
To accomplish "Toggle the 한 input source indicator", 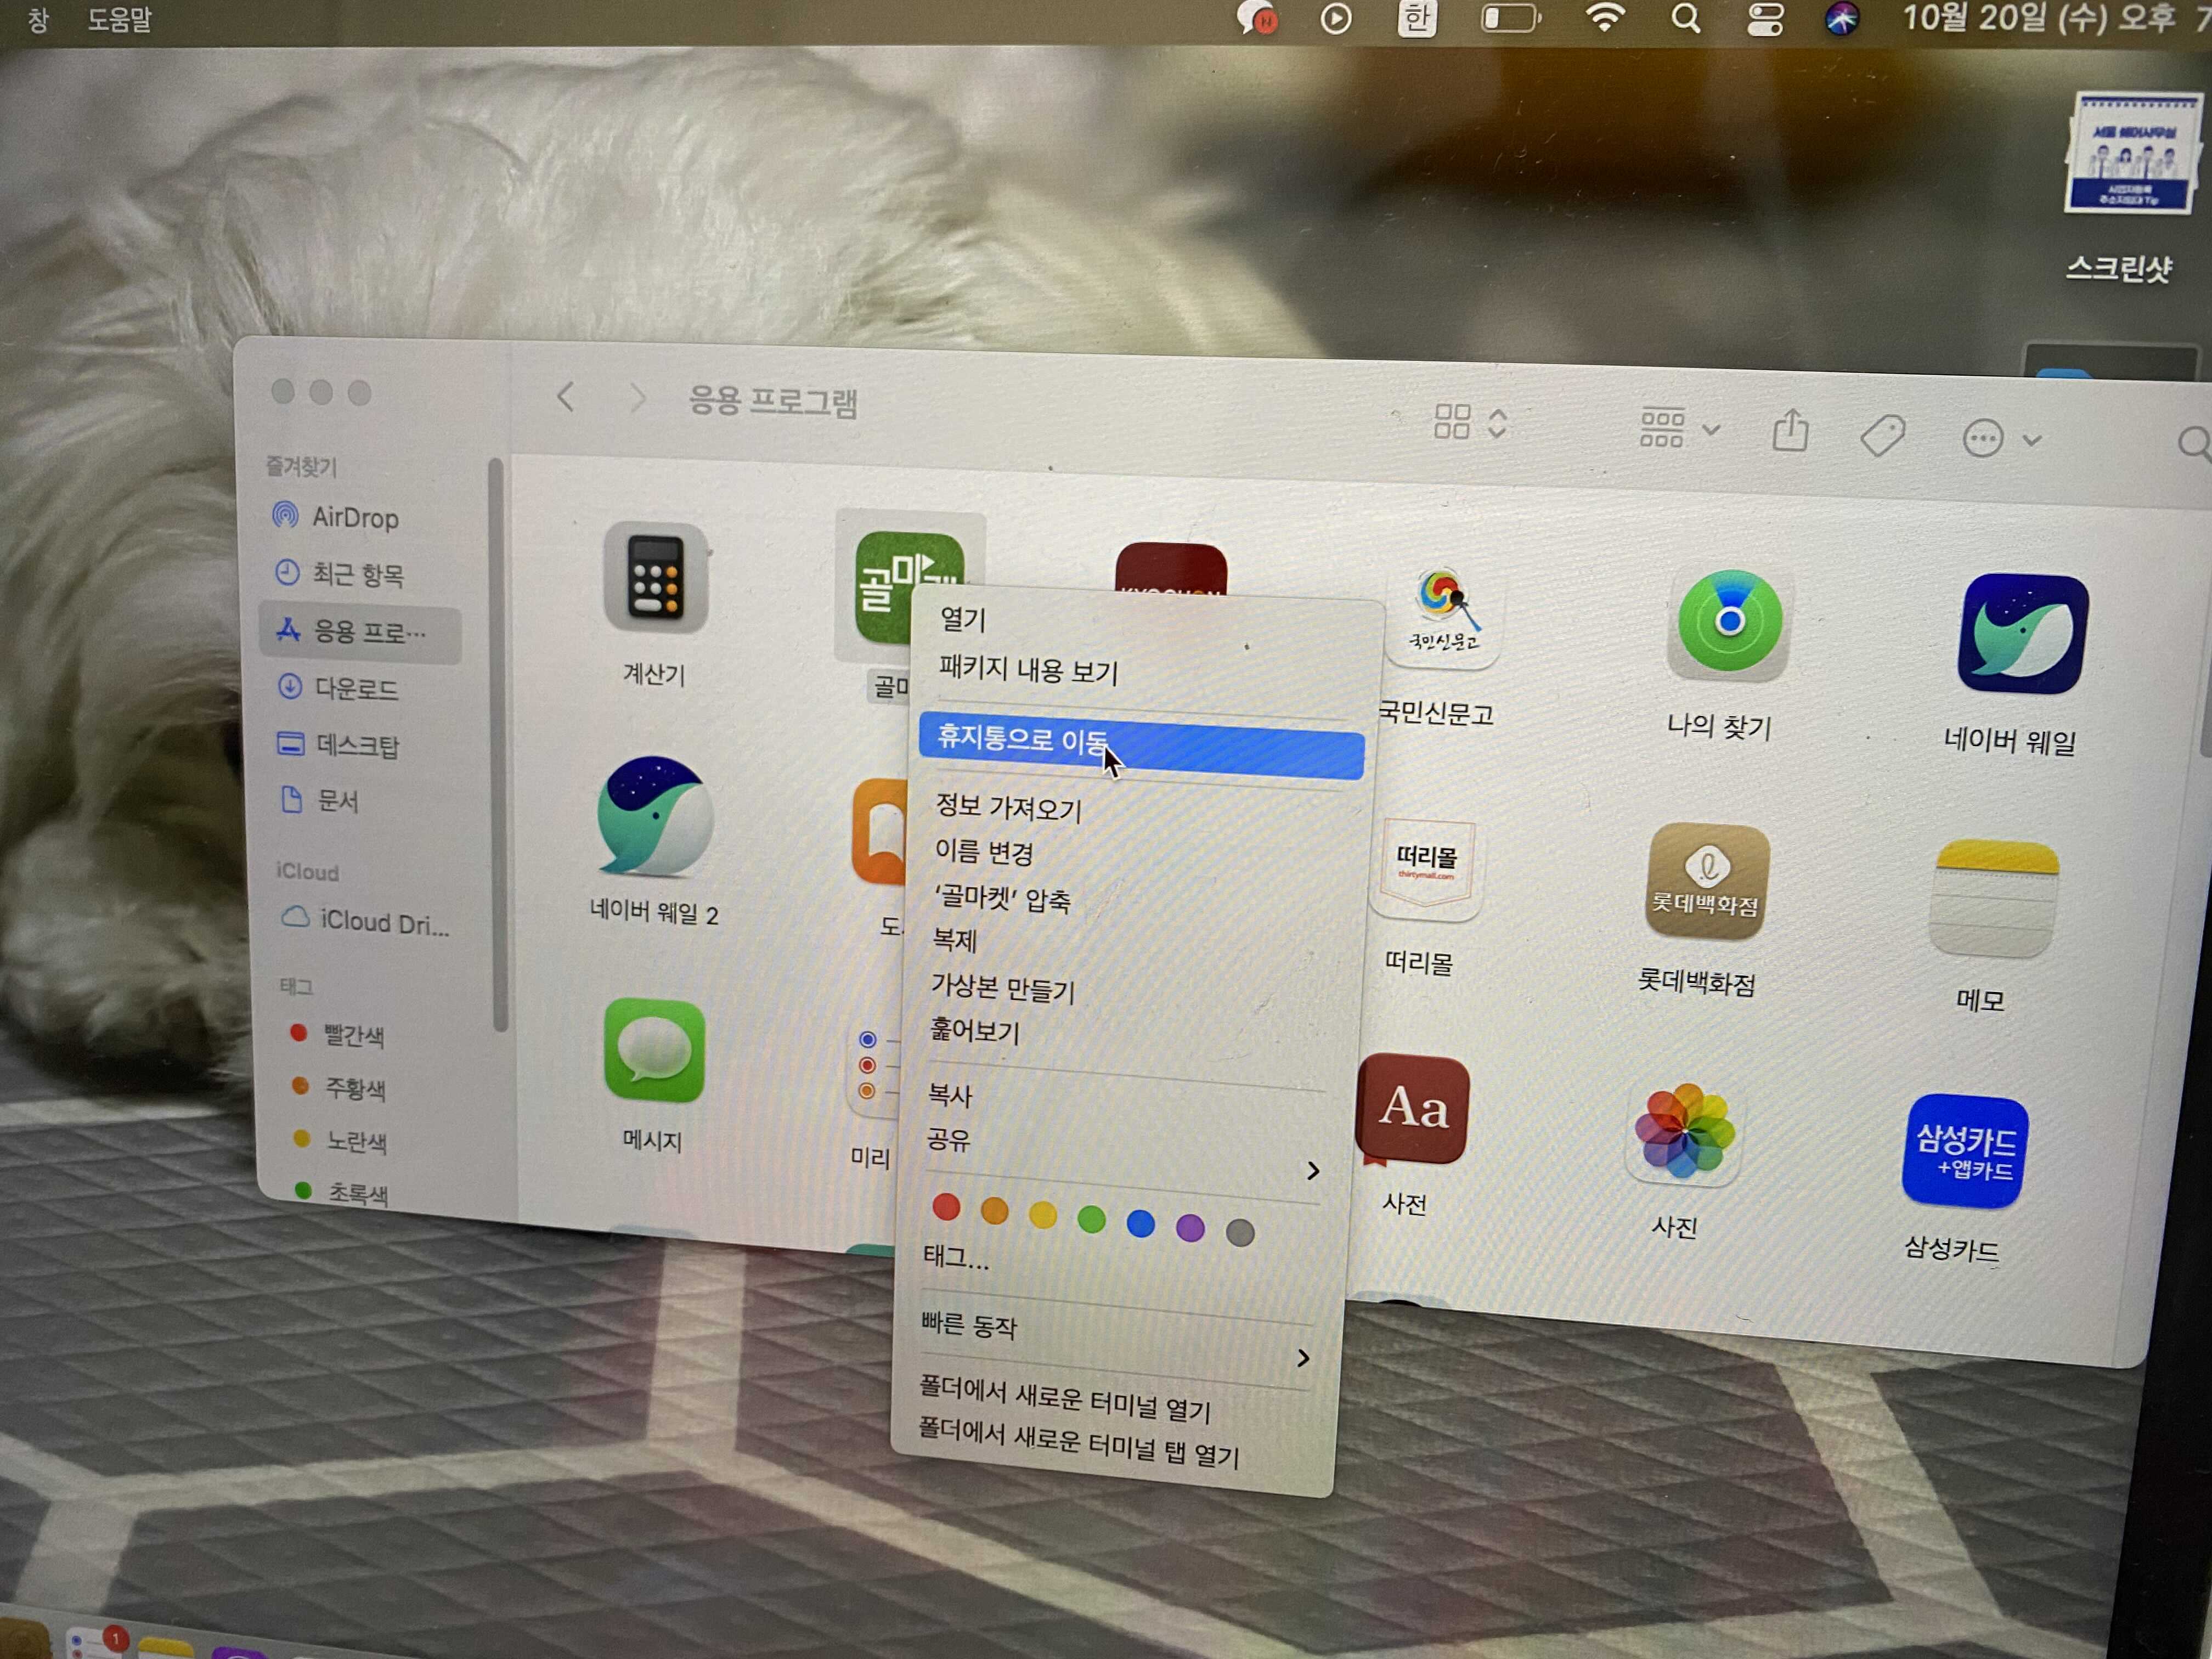I will (1417, 19).
